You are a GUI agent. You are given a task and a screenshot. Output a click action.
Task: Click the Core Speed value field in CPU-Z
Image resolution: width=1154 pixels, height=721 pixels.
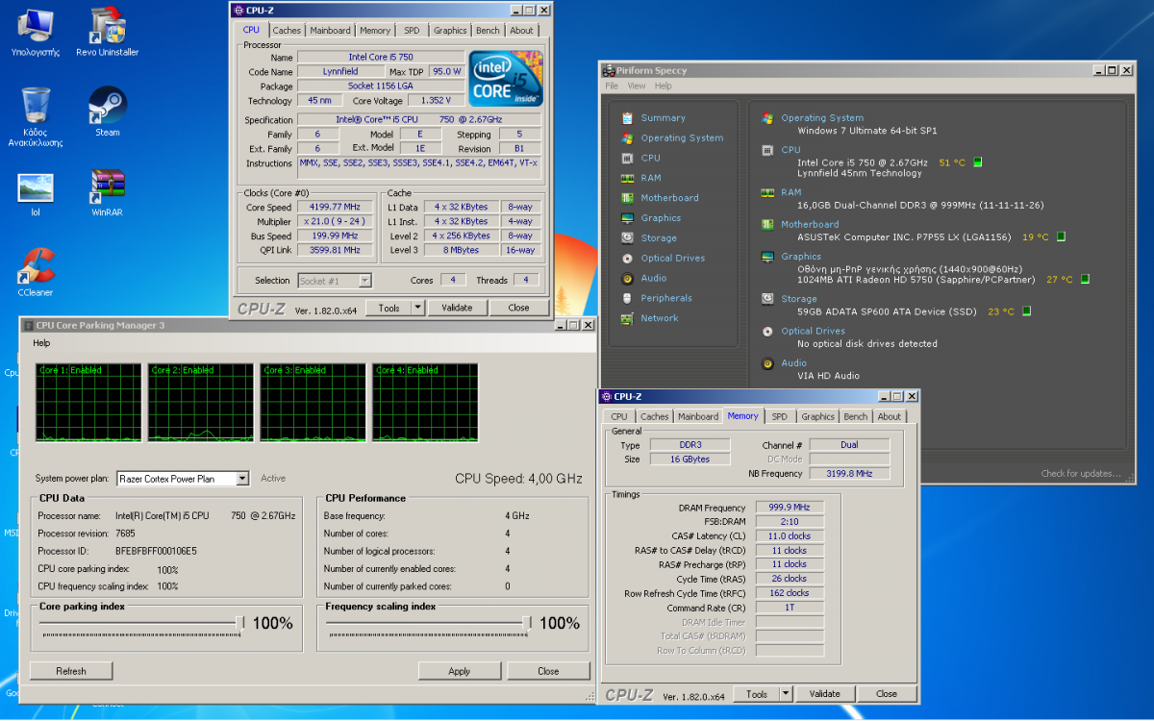click(x=335, y=207)
